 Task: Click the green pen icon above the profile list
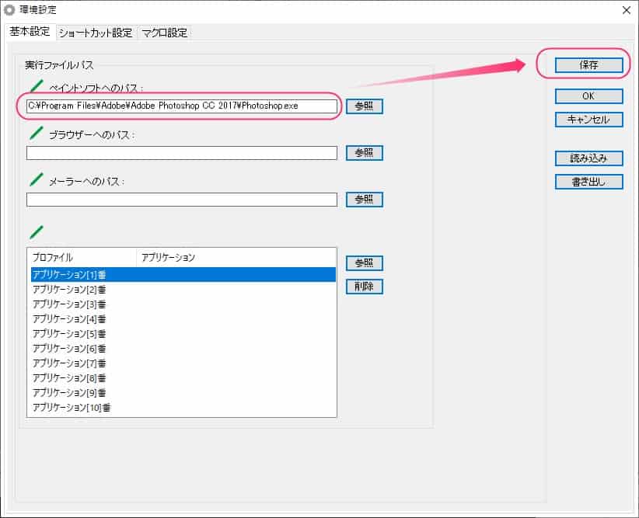[x=37, y=232]
